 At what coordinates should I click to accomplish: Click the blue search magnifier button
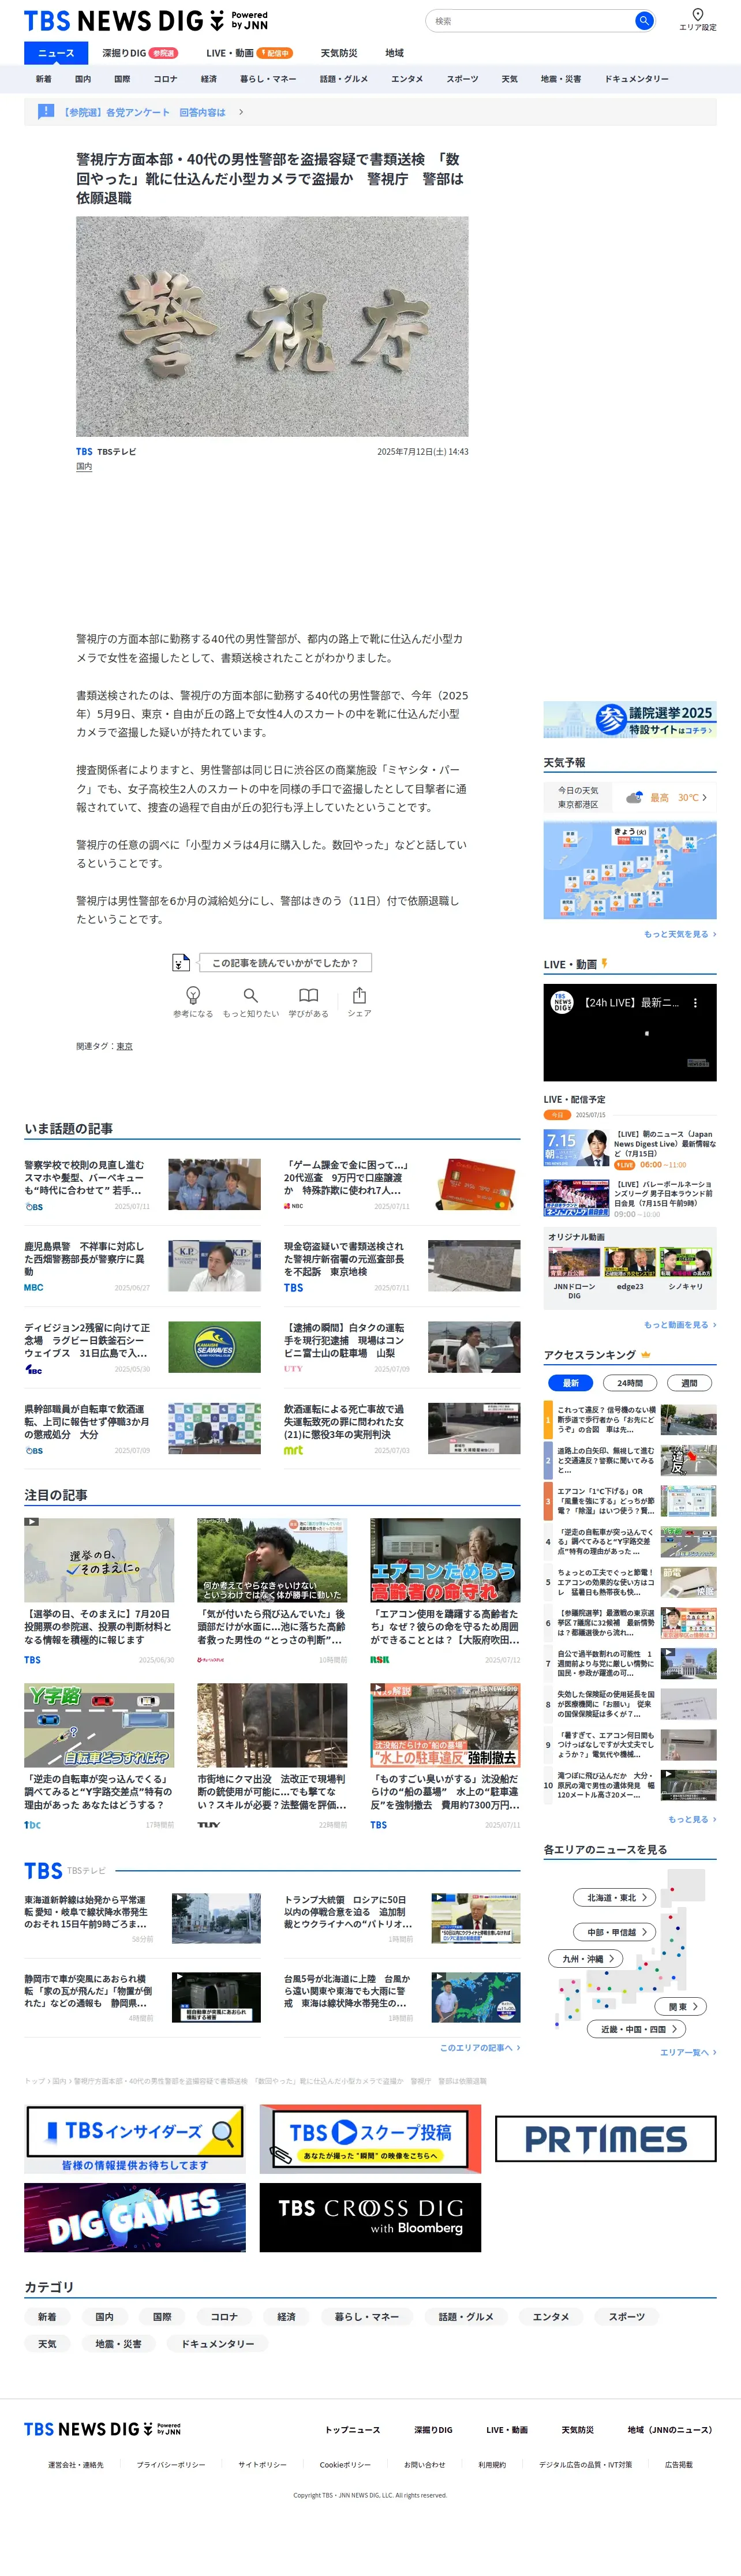[x=644, y=20]
